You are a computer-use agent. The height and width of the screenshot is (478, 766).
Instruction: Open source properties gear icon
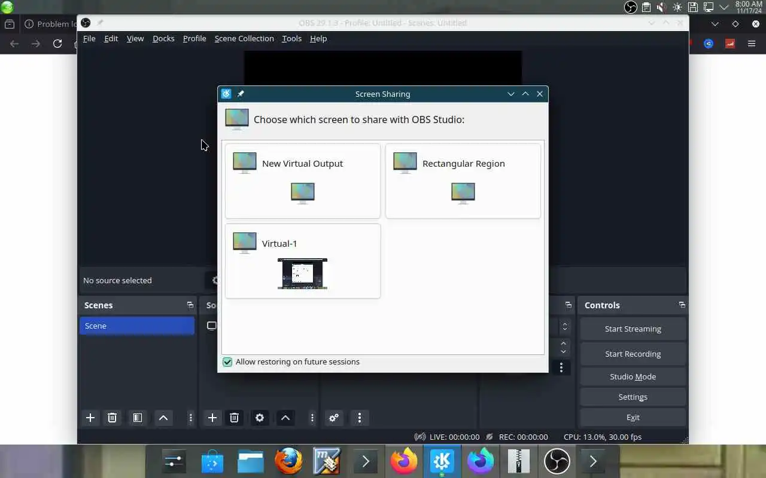point(260,418)
